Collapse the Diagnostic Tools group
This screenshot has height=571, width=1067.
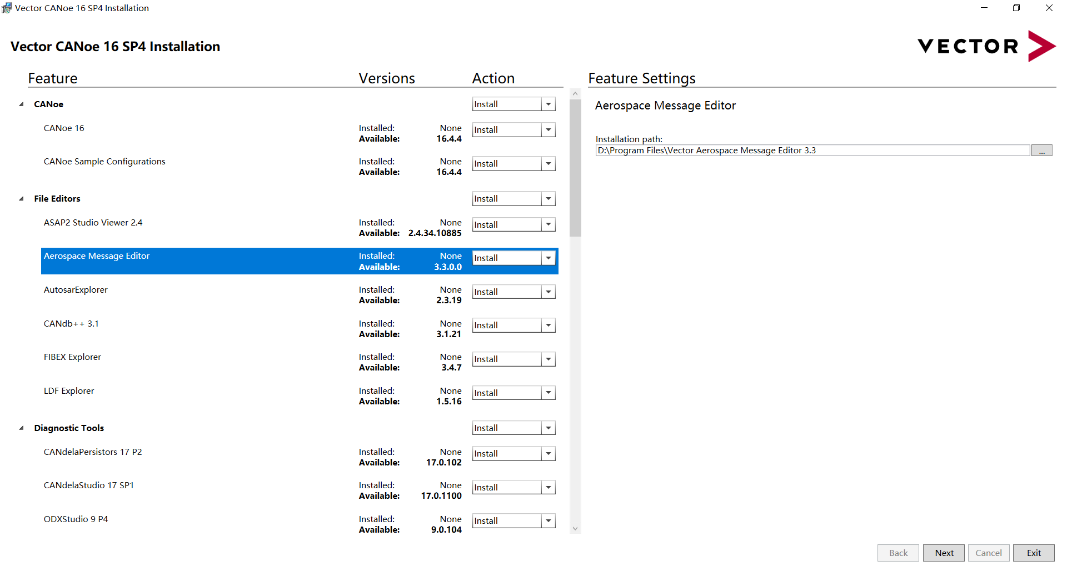pos(22,428)
